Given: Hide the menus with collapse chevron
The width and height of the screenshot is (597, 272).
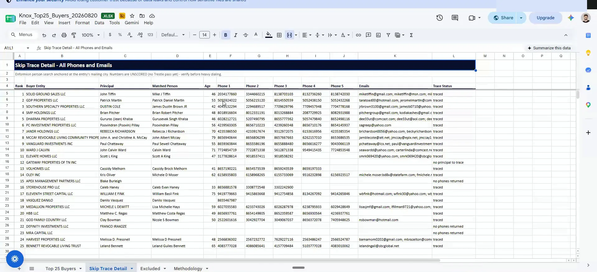Looking at the screenshot, I should [566, 35].
